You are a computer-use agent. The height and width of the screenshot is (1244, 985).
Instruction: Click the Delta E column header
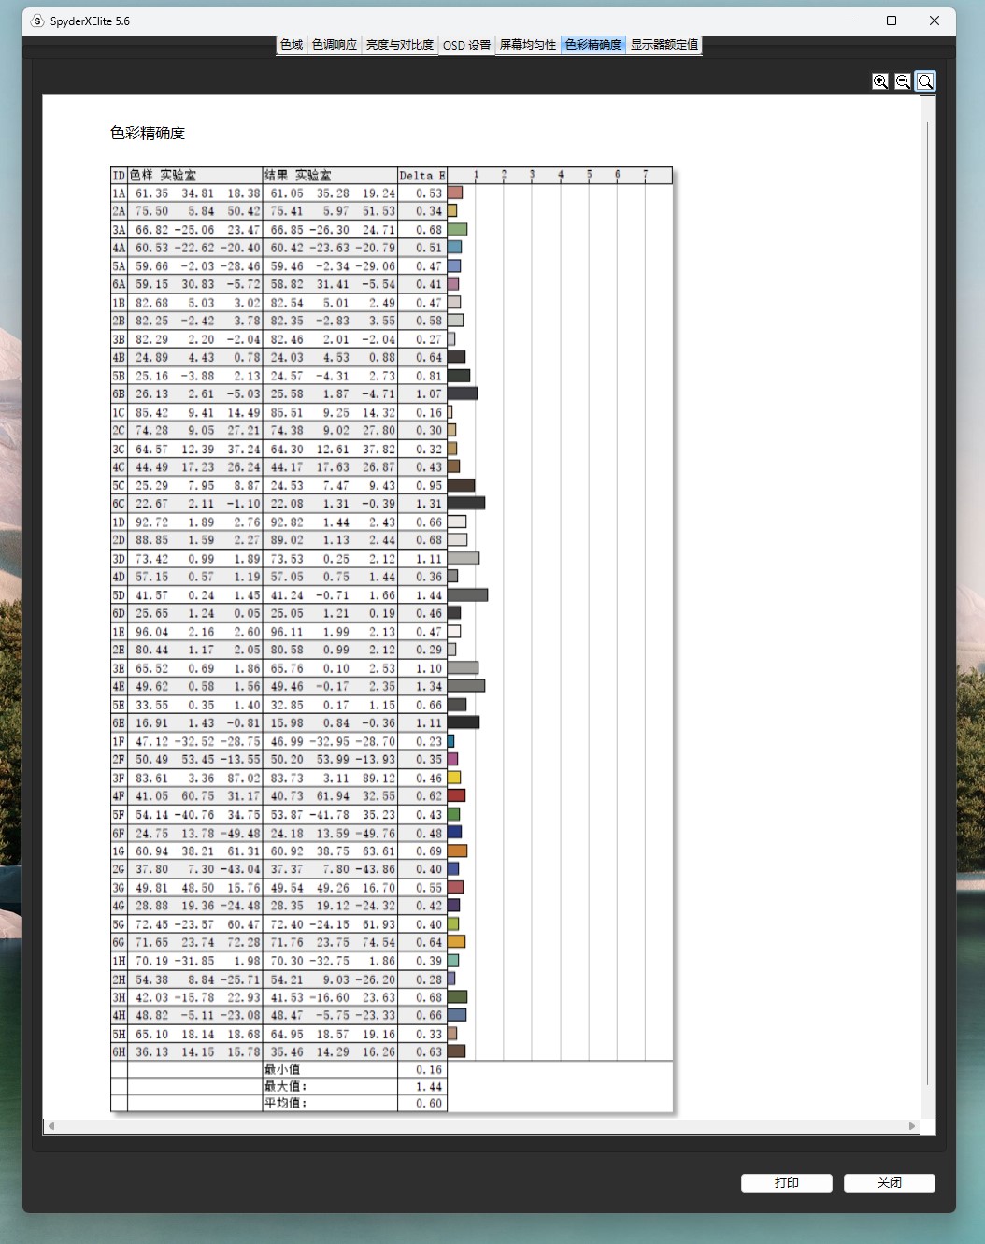coord(422,176)
